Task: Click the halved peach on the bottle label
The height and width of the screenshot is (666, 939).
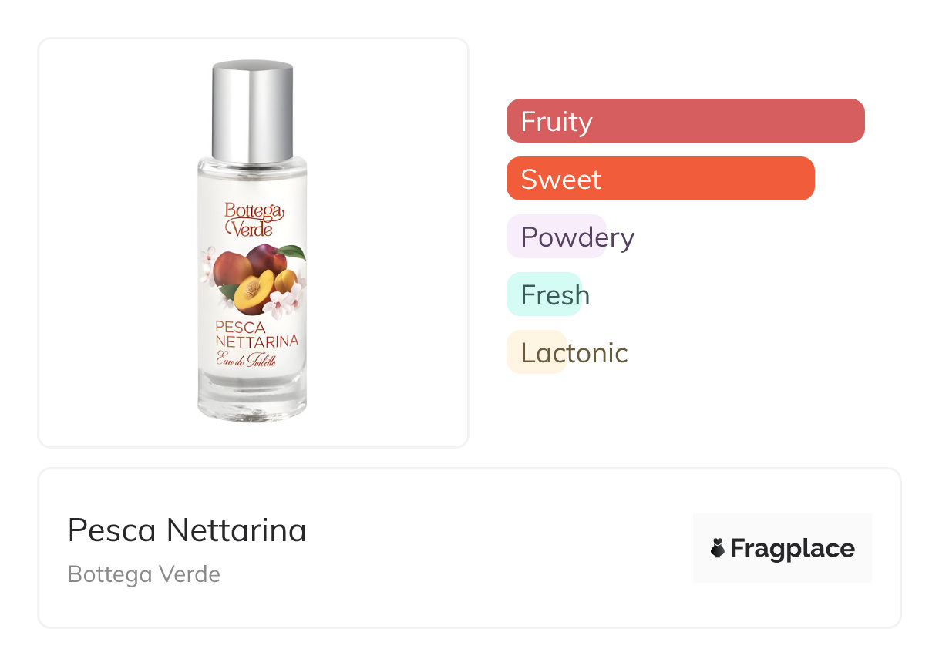Action: [x=255, y=291]
